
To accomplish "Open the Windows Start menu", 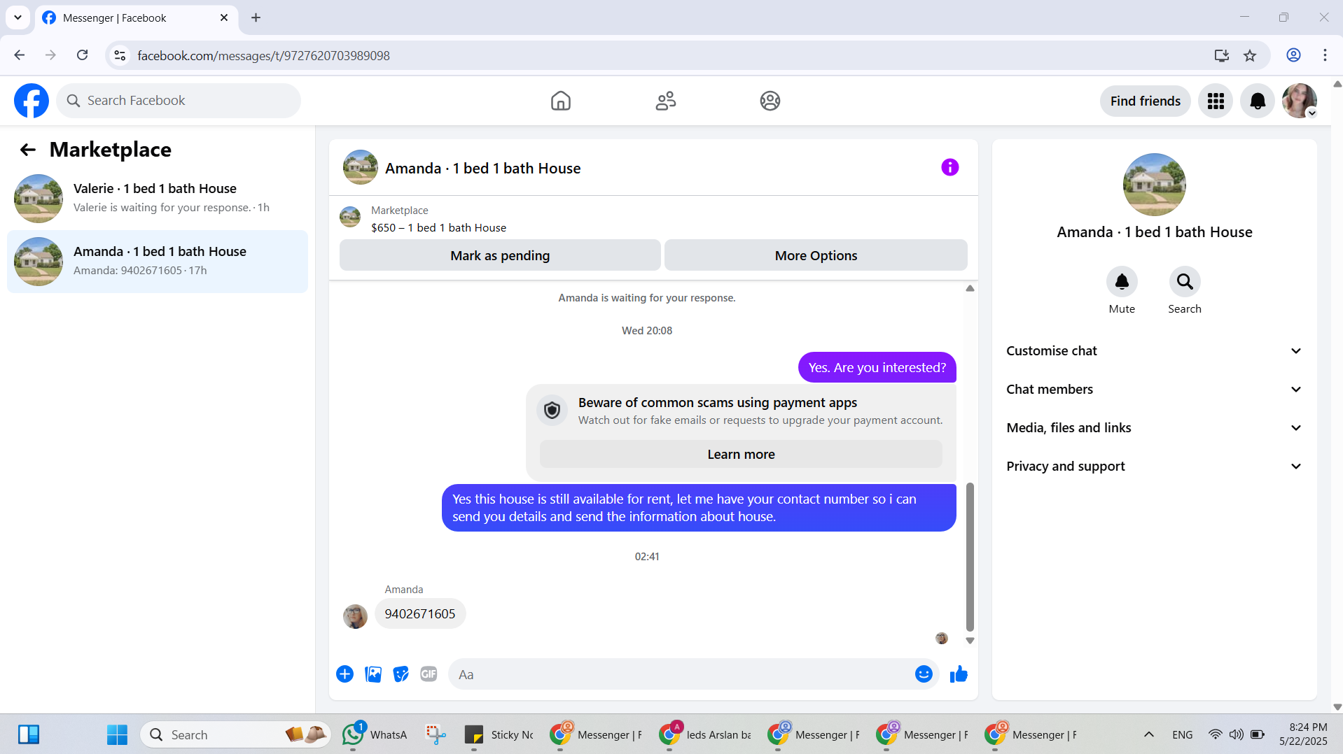I will pyautogui.click(x=117, y=734).
